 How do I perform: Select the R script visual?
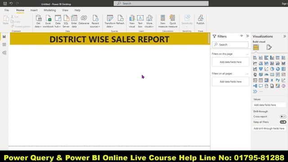[x=272, y=80]
